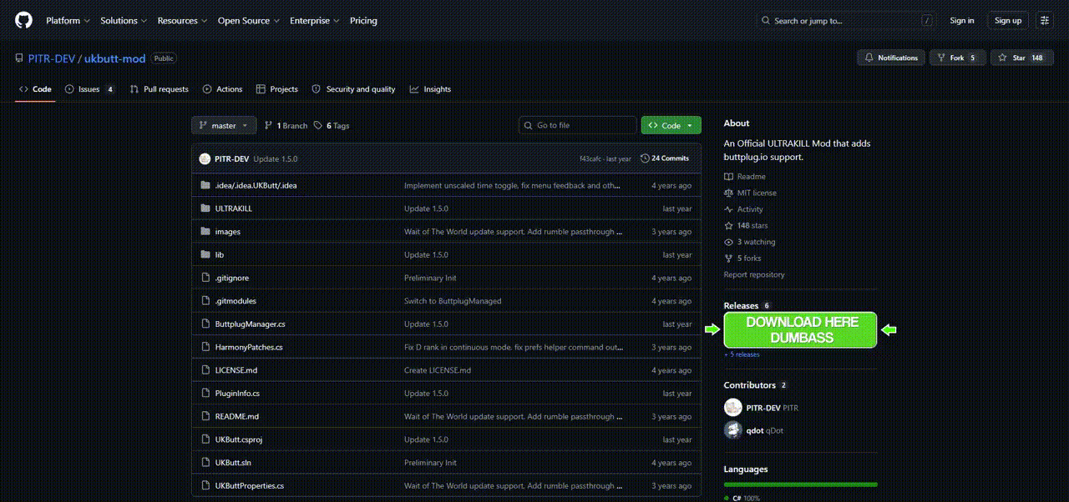Open the HarmonyPatches.cs file
Screen dimensions: 1069x502
pyautogui.click(x=249, y=347)
